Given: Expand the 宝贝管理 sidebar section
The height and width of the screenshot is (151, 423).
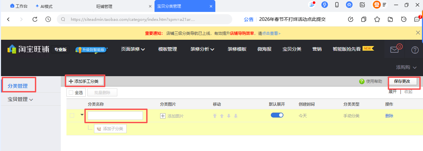Looking at the screenshot, I should (x=21, y=99).
